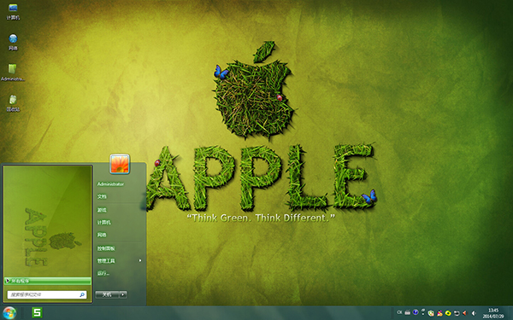The image size is (513, 320).
Task: Expand All Programs (所有程序) list
Action: tap(48, 281)
